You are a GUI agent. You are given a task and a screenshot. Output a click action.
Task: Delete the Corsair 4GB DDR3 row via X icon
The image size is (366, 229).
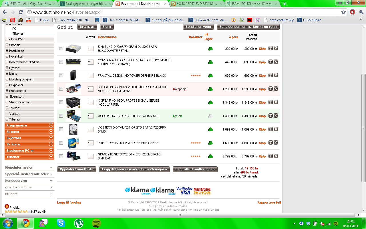[x=276, y=62]
